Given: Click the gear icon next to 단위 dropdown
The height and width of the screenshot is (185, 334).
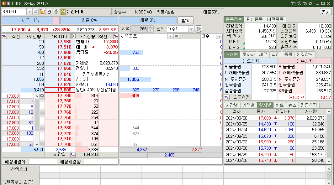Looking at the screenshot, I should click(199, 29).
